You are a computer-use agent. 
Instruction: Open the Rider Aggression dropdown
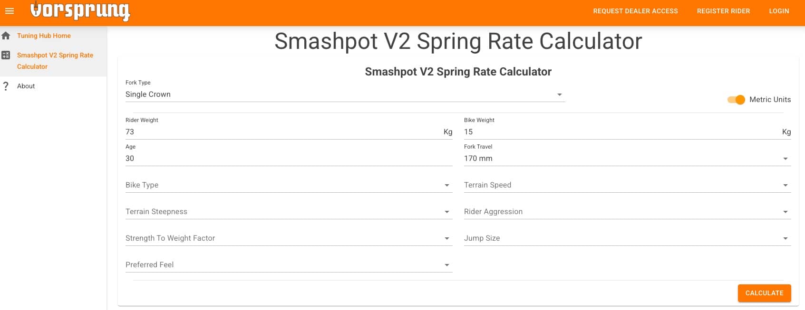pos(627,212)
